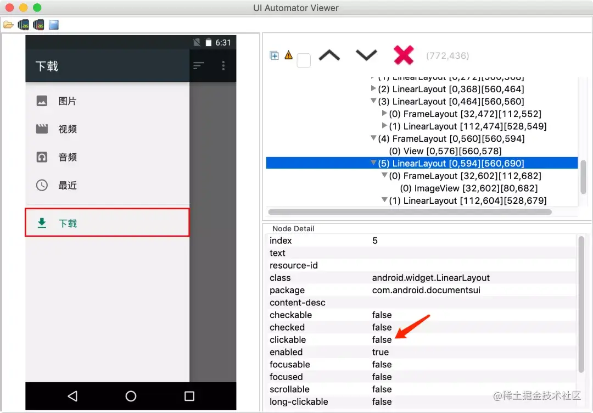Go to next result with the down chevron
Image resolution: width=593 pixels, height=413 pixels.
[x=366, y=55]
